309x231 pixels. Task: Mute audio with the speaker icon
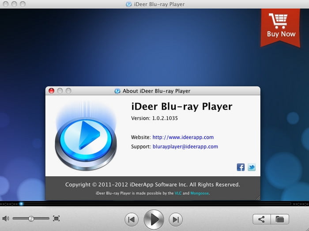coord(6,218)
